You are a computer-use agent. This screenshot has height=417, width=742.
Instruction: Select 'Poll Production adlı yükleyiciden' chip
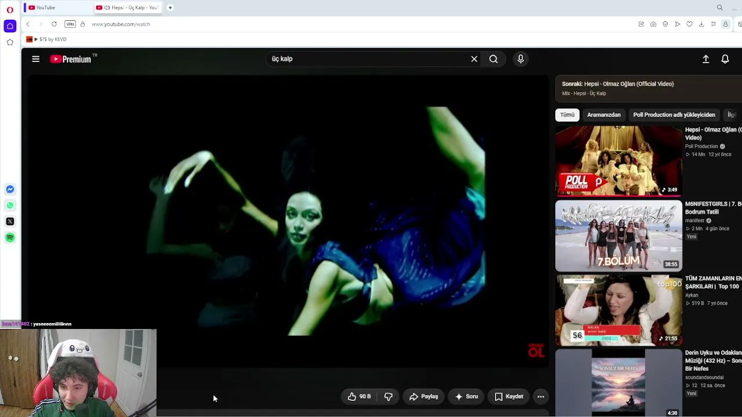click(674, 115)
